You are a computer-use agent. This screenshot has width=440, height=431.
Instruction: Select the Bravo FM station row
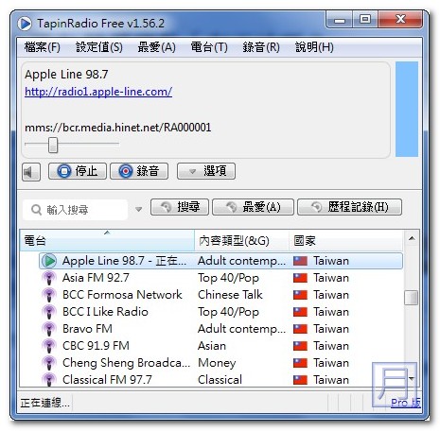(x=220, y=329)
